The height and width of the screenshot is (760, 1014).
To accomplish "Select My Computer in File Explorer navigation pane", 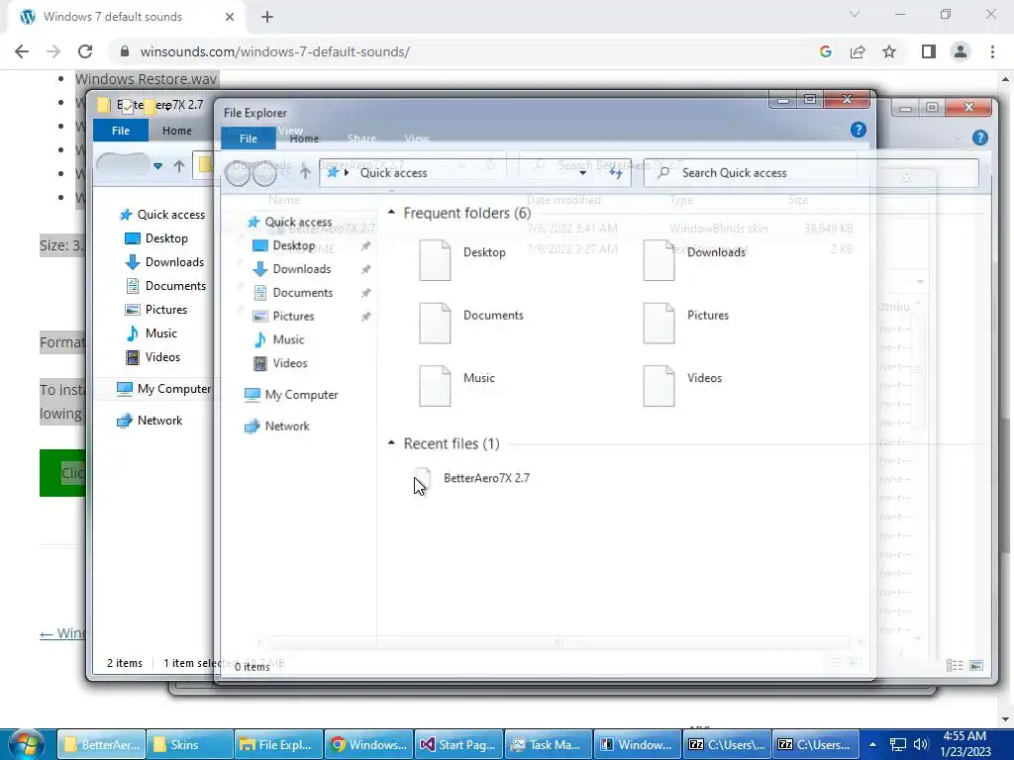I will pos(291,394).
